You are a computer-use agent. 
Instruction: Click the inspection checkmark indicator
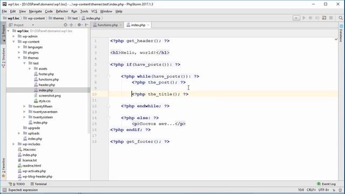coord(336,39)
